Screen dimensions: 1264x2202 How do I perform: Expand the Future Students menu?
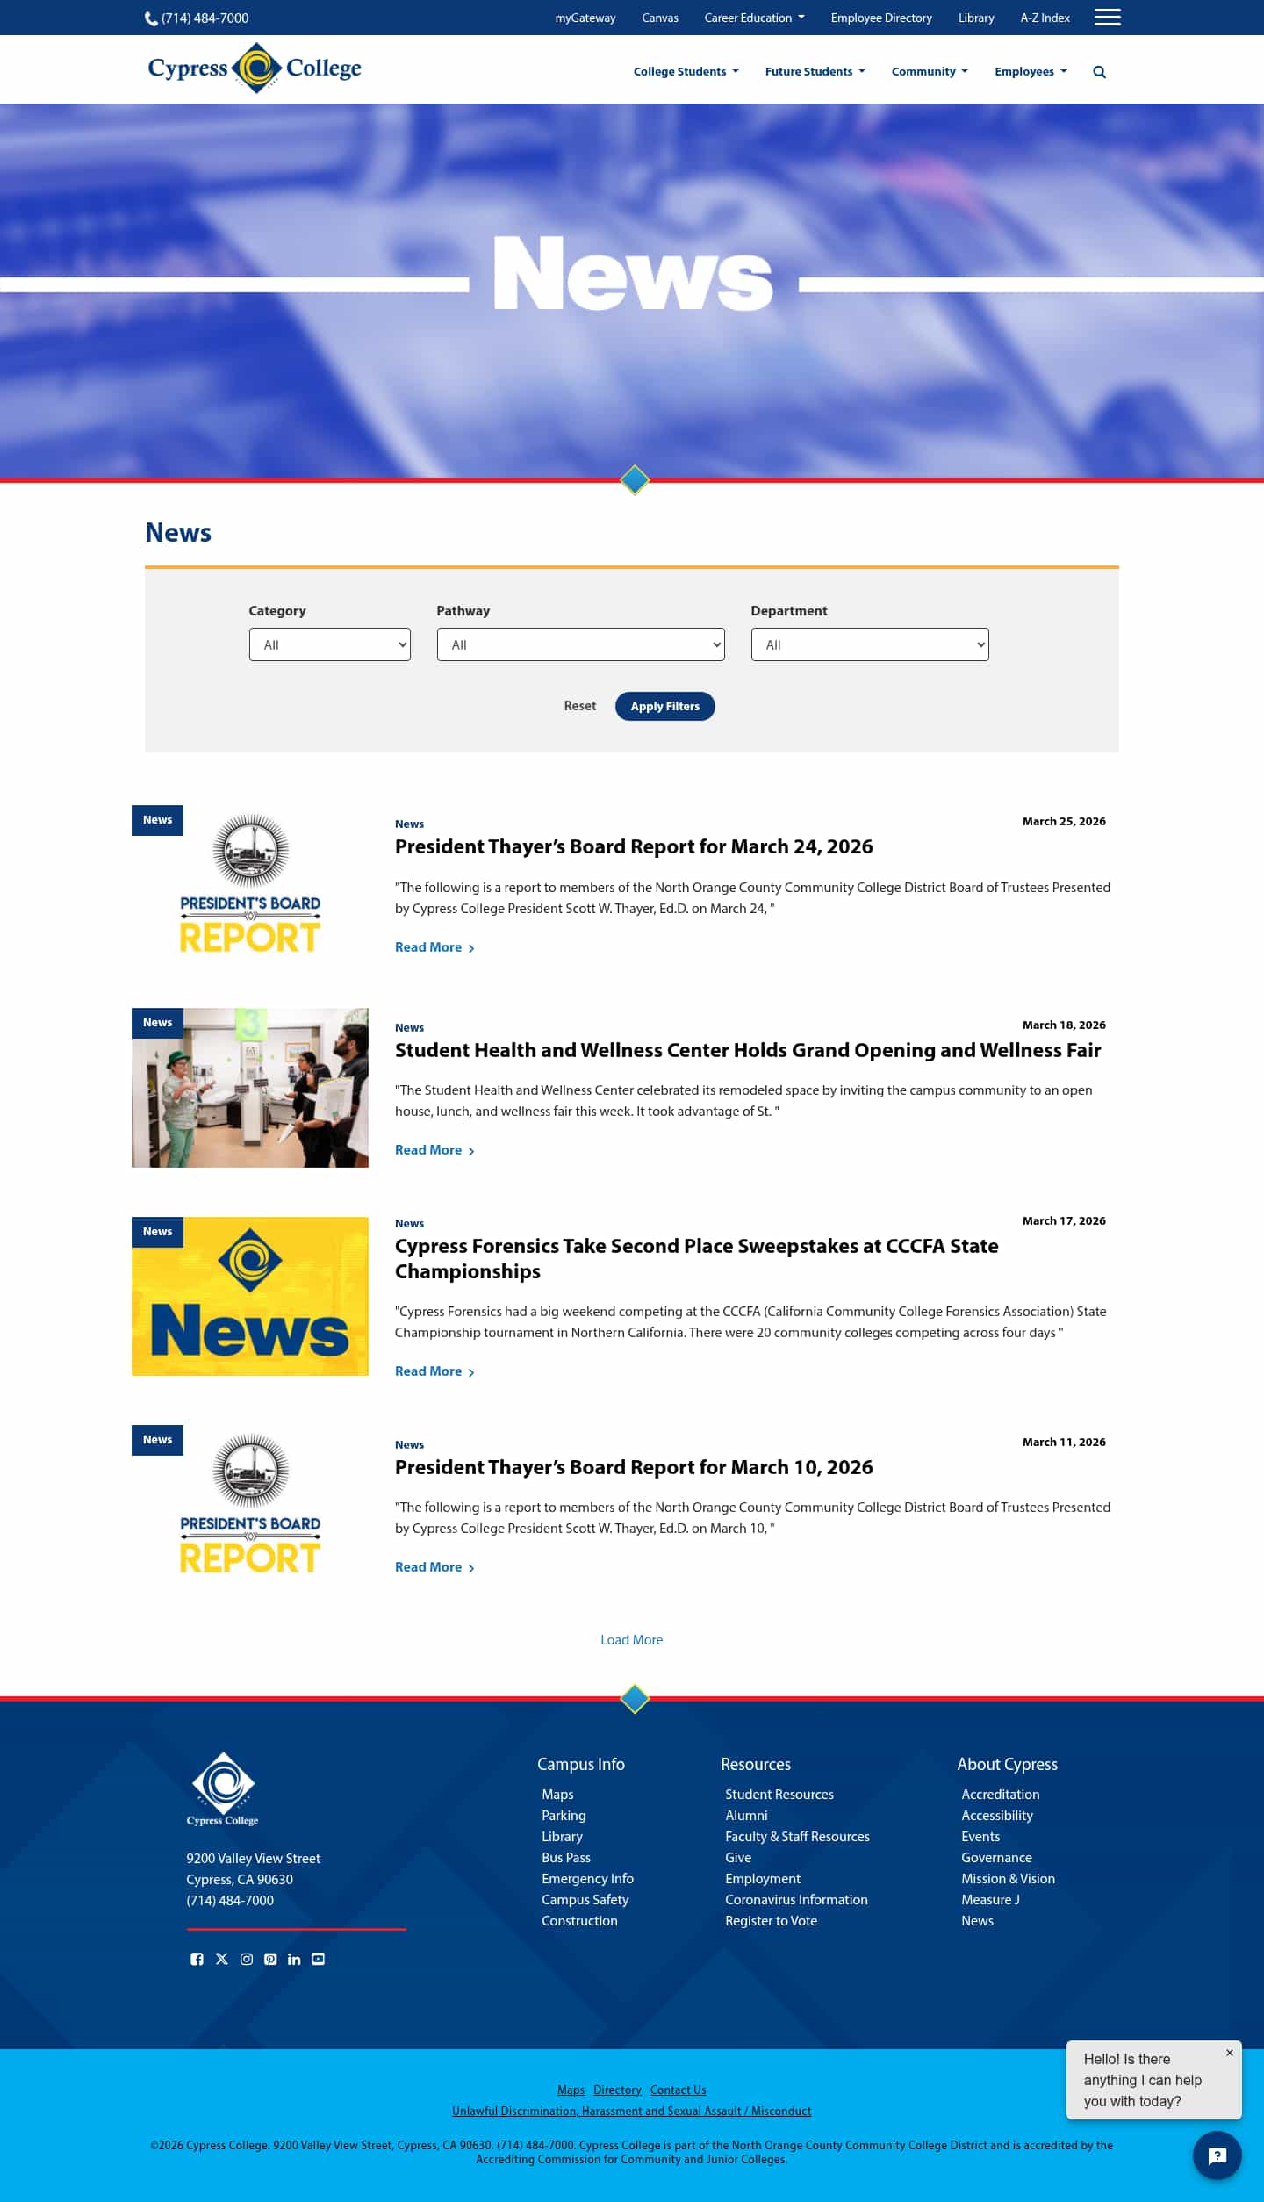815,72
